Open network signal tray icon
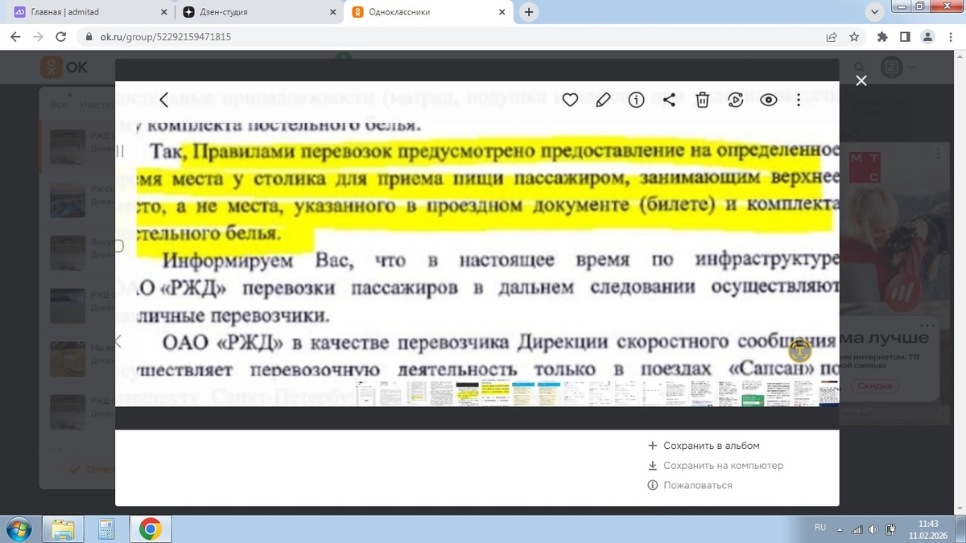Screen dimensions: 966x543 (x=857, y=529)
